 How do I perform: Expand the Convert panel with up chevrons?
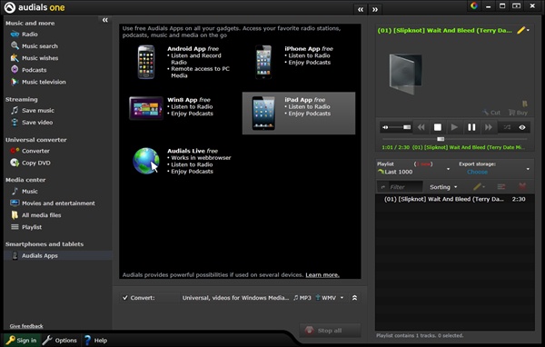pyautogui.click(x=354, y=298)
